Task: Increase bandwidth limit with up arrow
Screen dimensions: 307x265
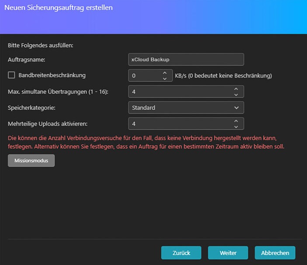Action: click(x=165, y=73)
